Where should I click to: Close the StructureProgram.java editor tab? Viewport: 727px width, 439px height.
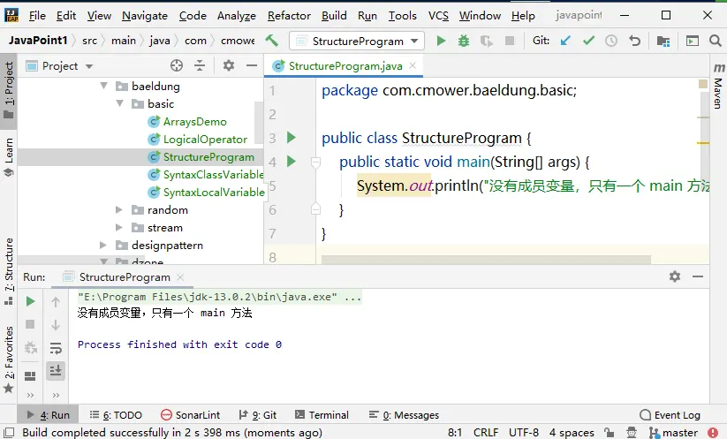tap(413, 66)
